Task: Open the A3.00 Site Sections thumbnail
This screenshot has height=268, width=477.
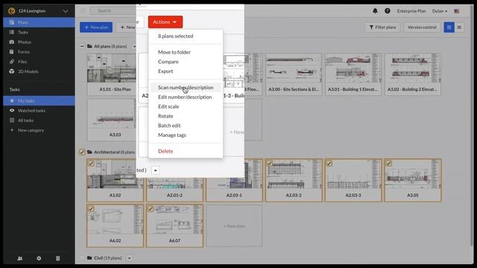Action: tap(294, 74)
